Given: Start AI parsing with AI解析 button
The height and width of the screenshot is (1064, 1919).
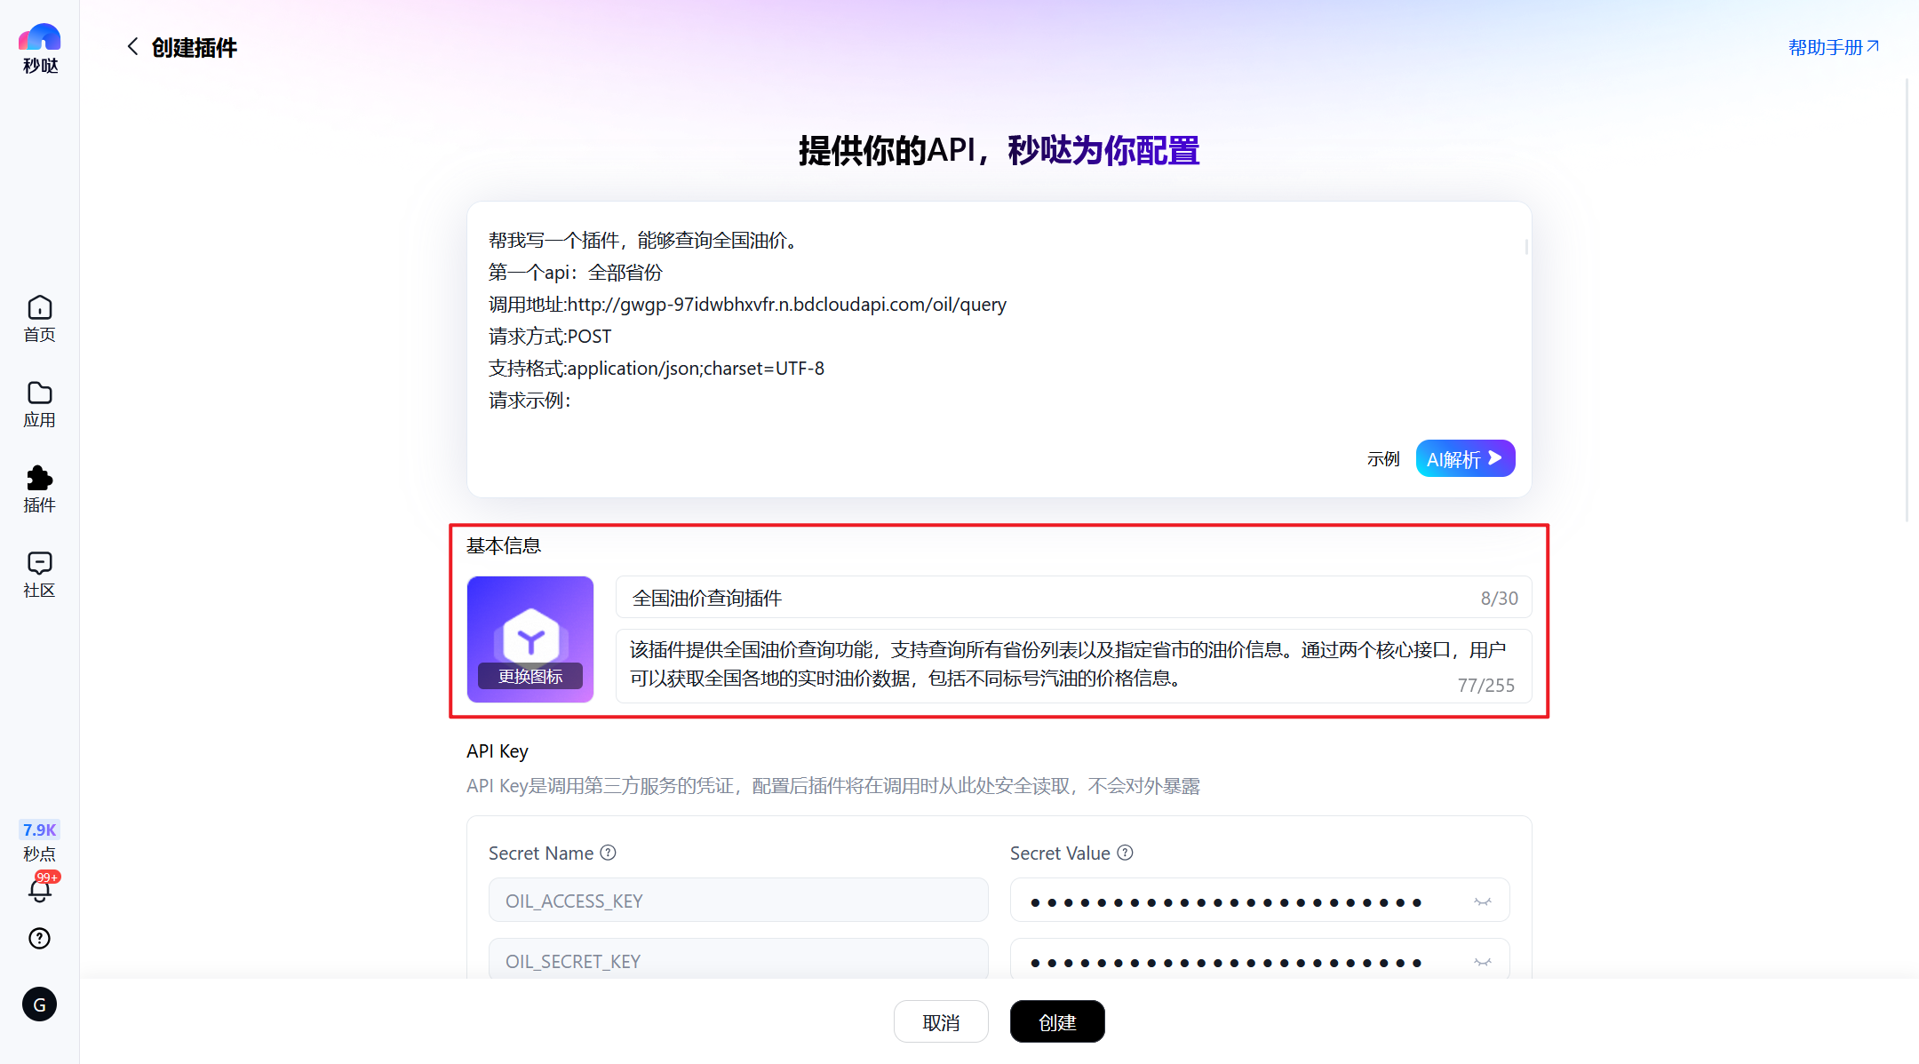Looking at the screenshot, I should click(1465, 458).
